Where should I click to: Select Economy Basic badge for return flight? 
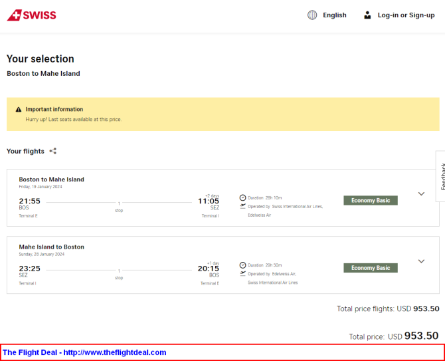(x=371, y=268)
